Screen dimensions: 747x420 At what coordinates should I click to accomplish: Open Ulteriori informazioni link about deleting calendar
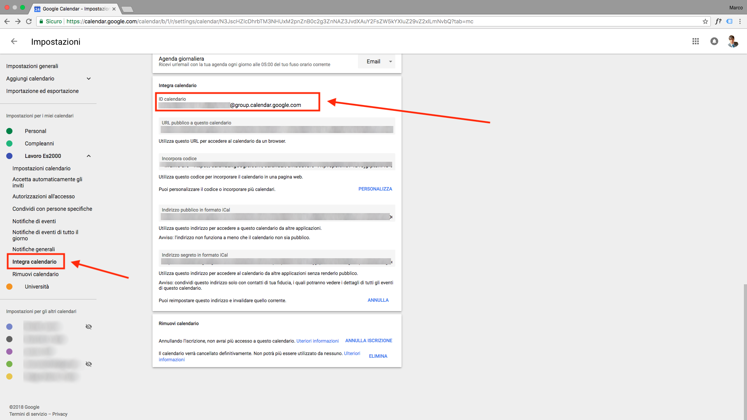tap(352, 353)
